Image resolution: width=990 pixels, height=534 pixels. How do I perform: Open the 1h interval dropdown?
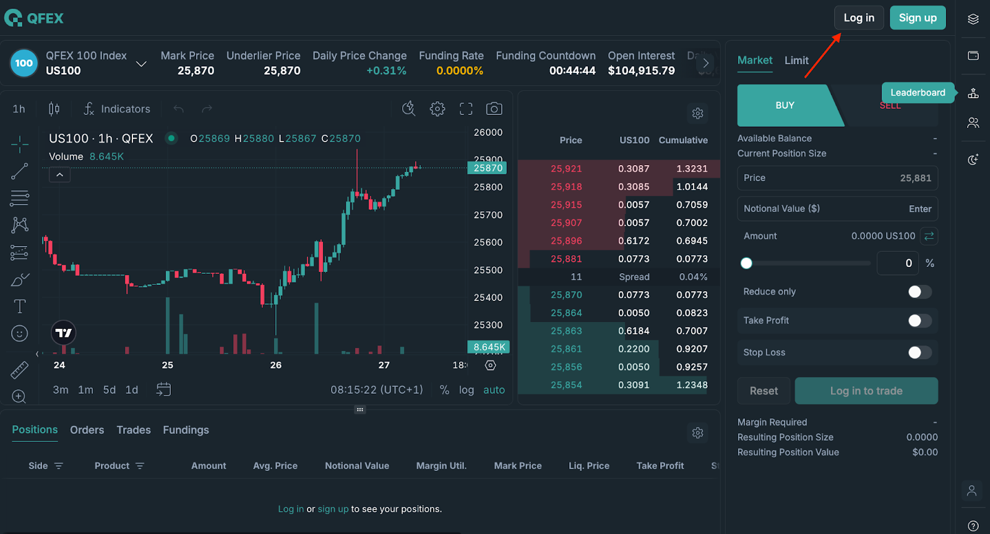click(19, 109)
